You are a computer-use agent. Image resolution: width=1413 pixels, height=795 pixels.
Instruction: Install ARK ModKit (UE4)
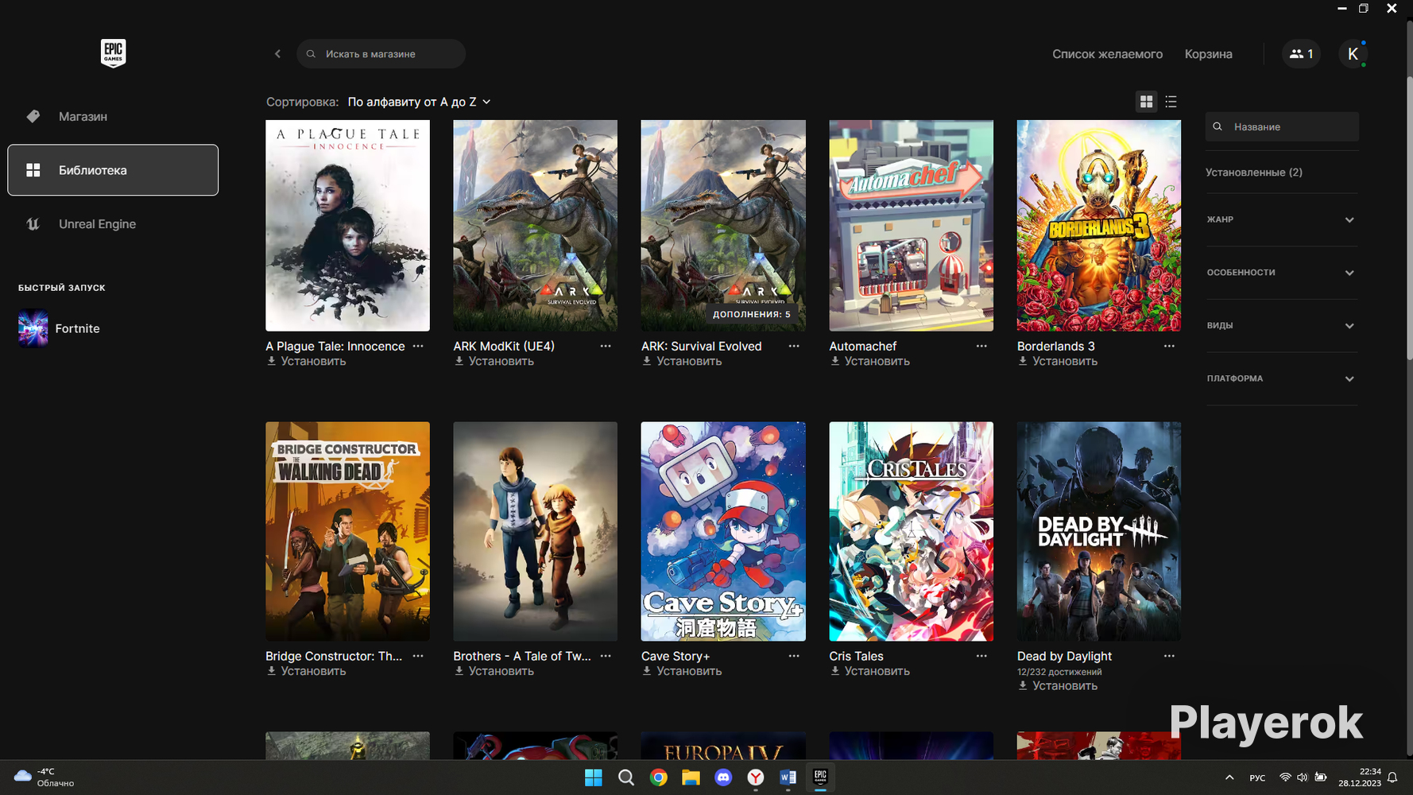click(494, 362)
